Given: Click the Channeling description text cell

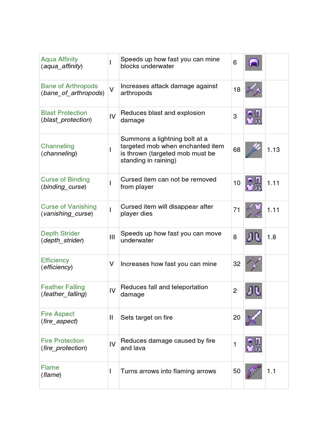Looking at the screenshot, I should tap(173, 150).
